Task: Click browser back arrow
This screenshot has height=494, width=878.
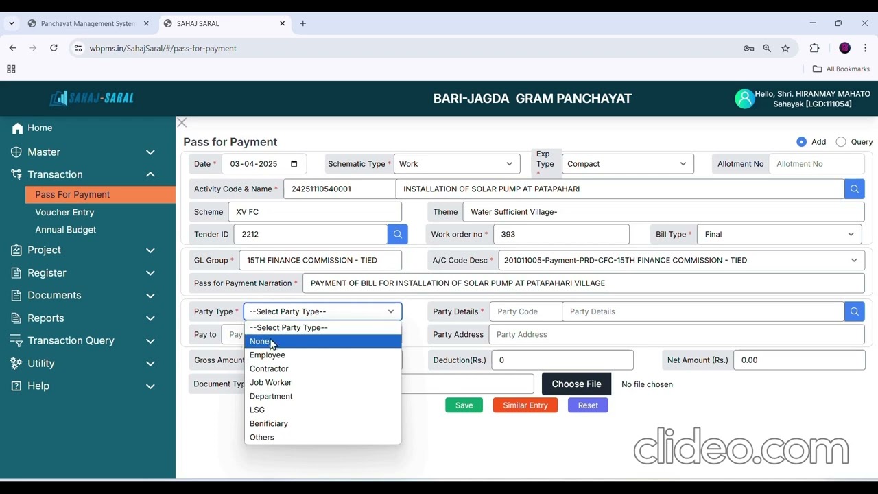Action: [x=12, y=48]
